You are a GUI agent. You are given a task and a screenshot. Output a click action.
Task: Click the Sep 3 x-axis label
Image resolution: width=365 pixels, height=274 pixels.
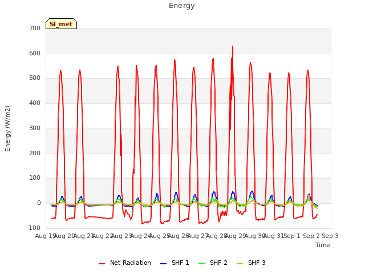point(330,236)
